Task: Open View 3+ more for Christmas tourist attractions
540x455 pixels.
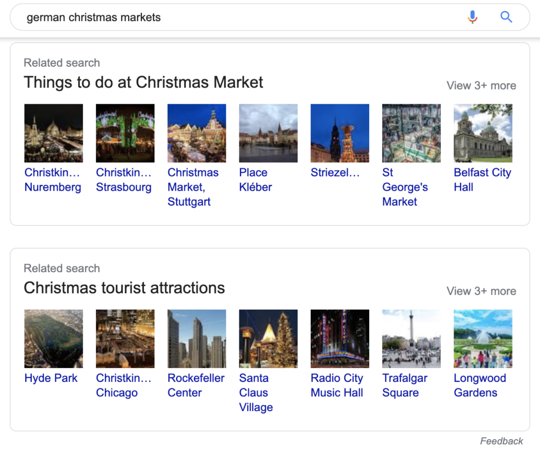Action: (481, 291)
